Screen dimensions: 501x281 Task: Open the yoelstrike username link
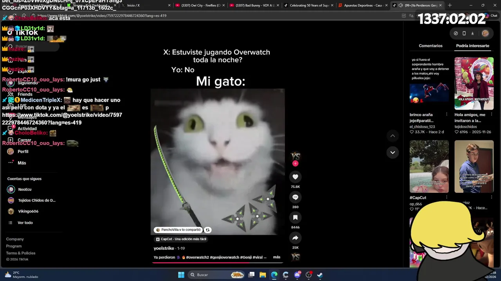[x=164, y=248]
